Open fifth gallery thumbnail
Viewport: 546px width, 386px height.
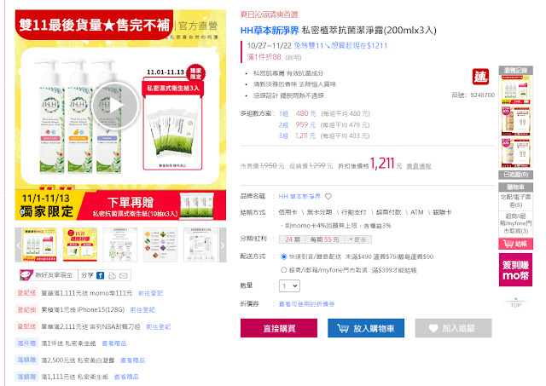pyautogui.click(x=201, y=245)
